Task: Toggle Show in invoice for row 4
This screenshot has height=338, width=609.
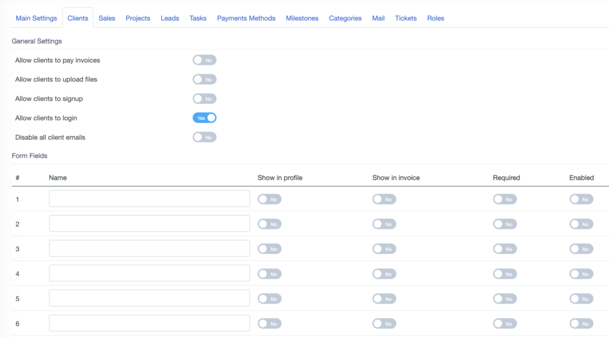Action: pos(384,274)
